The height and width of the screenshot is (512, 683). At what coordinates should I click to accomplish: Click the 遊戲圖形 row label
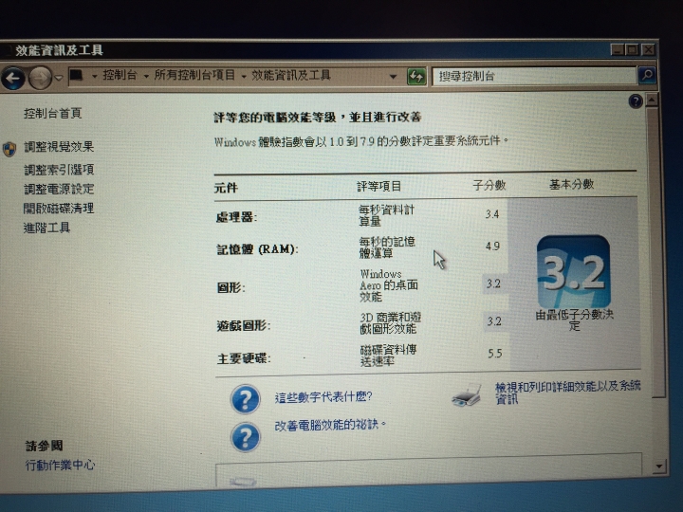pos(244,325)
